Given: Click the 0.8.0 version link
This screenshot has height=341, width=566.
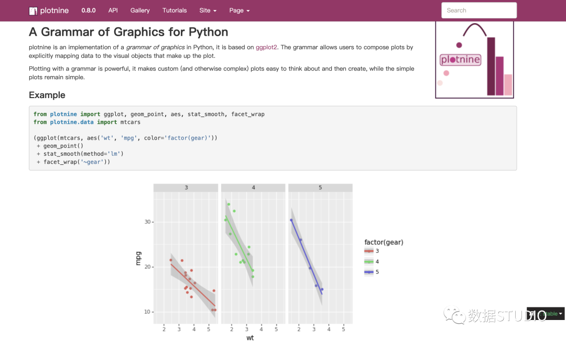Looking at the screenshot, I should pos(89,10).
